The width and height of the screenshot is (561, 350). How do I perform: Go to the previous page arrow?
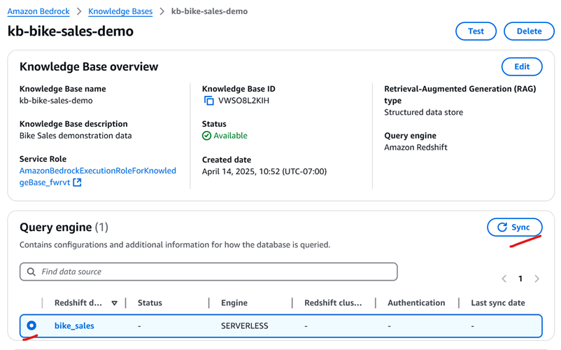[504, 279]
